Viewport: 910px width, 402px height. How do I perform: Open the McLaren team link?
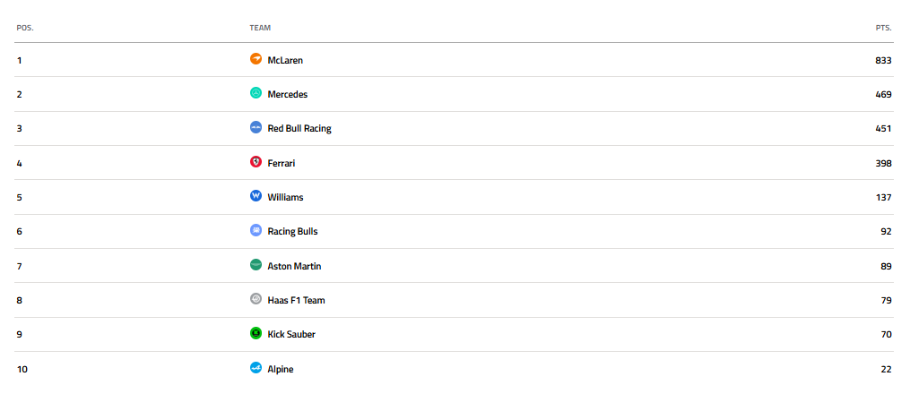(286, 60)
